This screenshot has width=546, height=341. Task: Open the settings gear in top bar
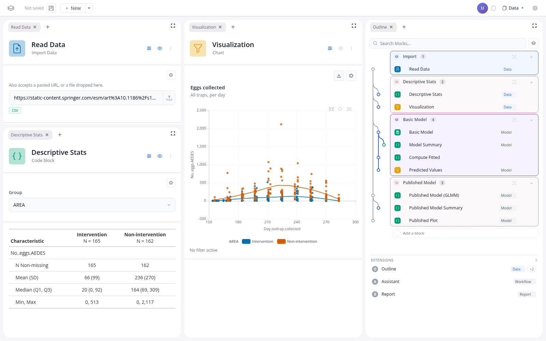click(x=535, y=8)
